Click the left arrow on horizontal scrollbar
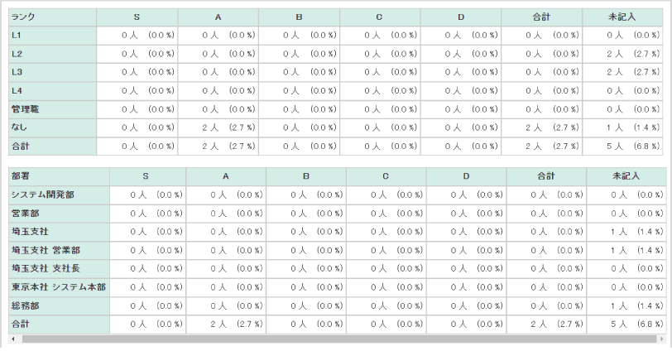Screen dimensions: 672x351 point(13,339)
